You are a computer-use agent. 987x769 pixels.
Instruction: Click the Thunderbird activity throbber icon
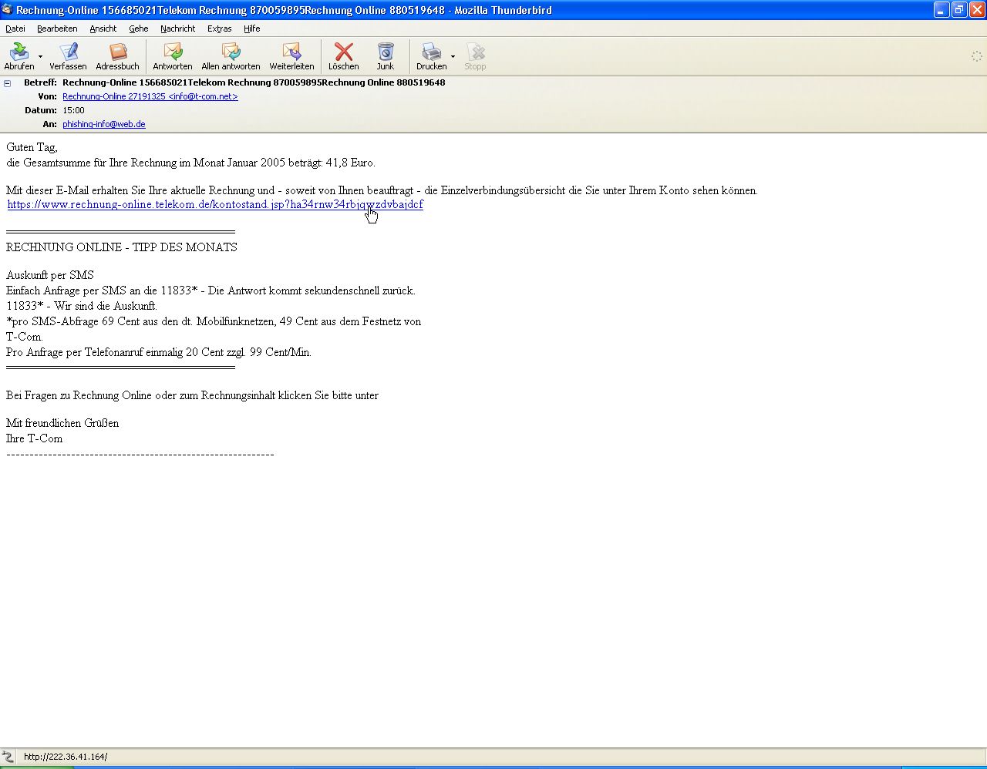coord(976,56)
